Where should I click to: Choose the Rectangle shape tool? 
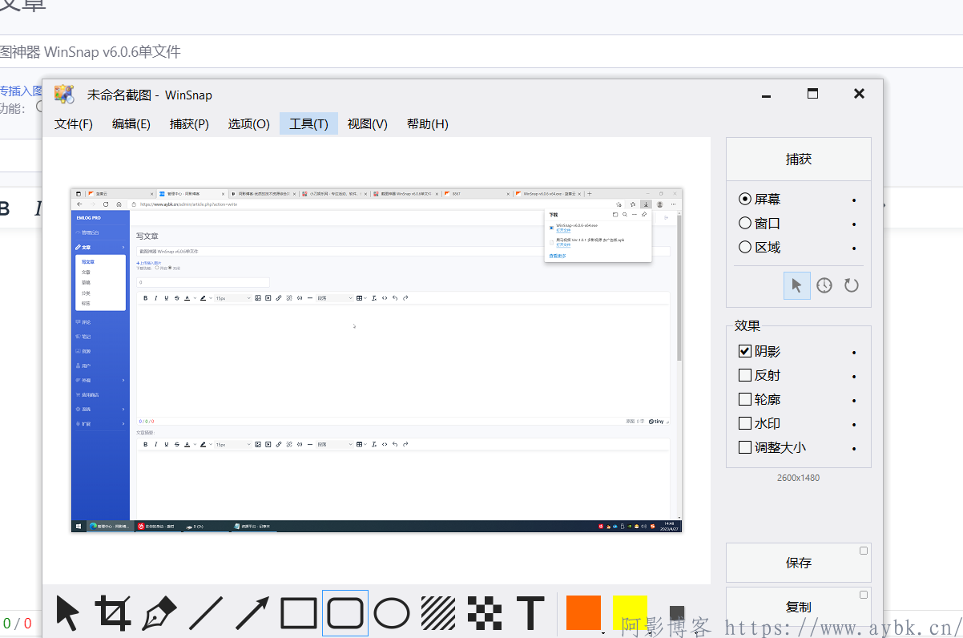click(298, 613)
